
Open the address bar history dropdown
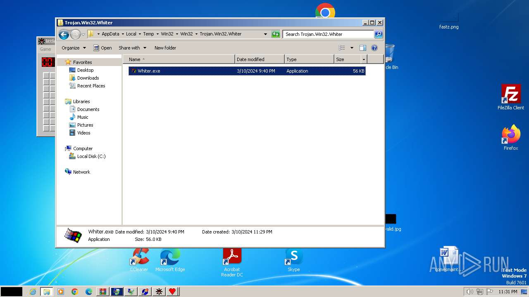[265, 34]
